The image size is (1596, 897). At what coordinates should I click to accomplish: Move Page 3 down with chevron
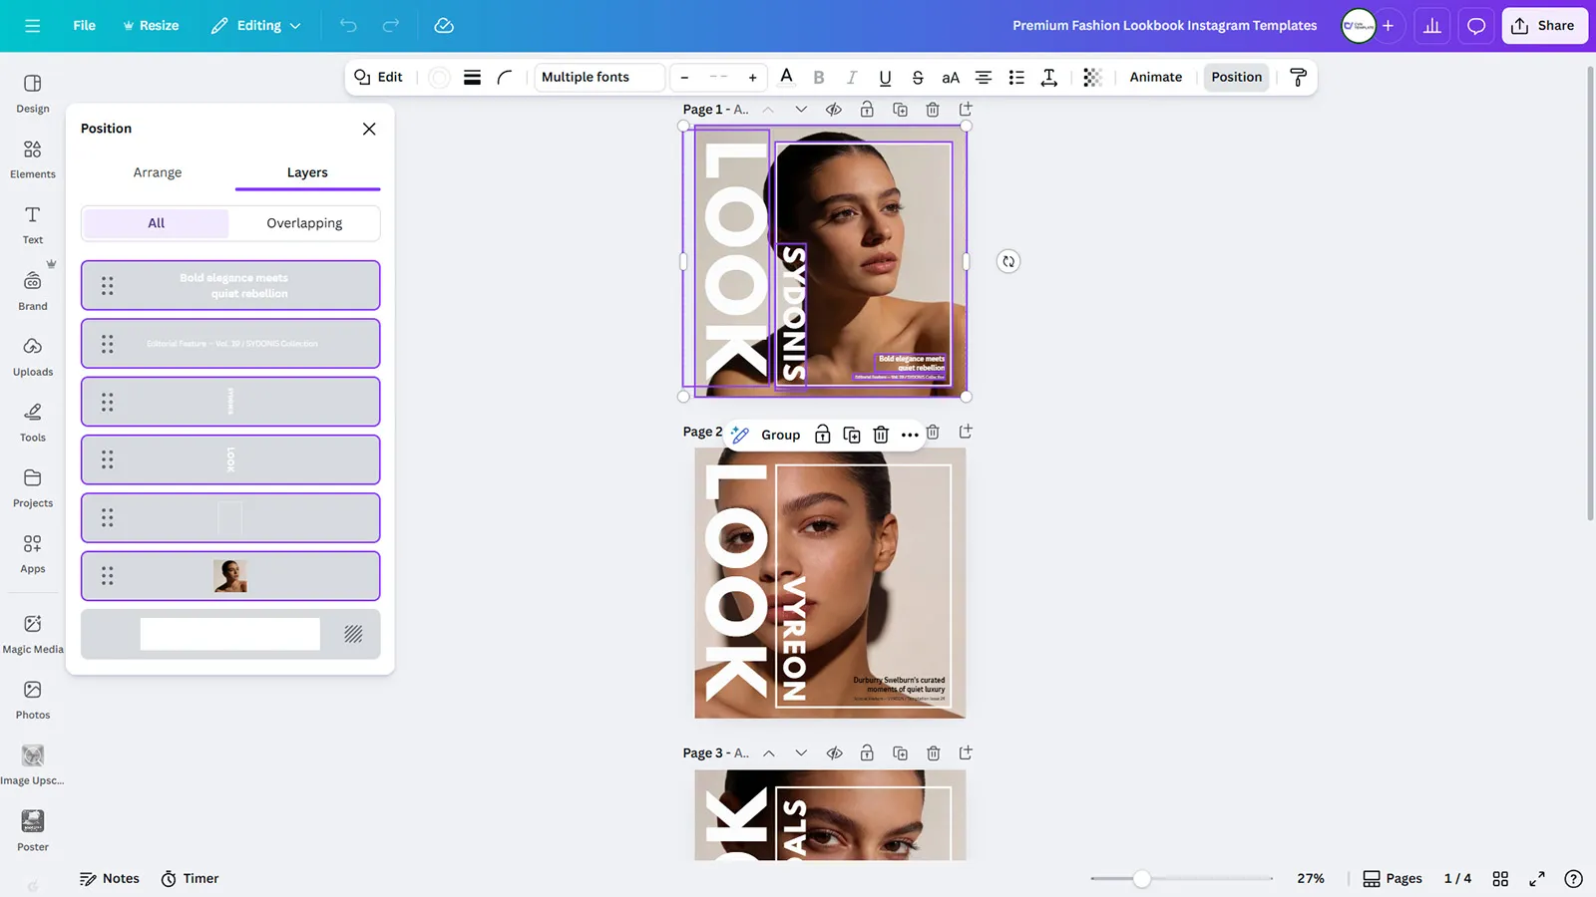click(801, 753)
